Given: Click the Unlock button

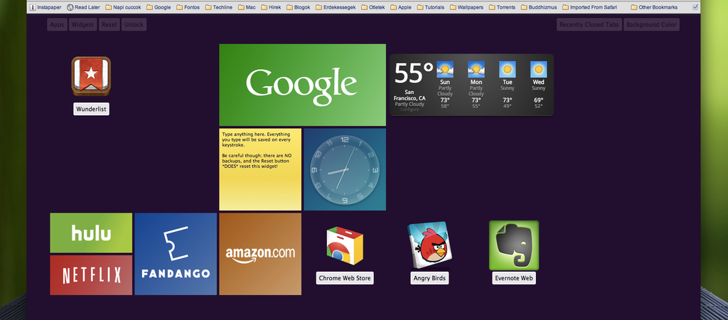Looking at the screenshot, I should point(134,25).
